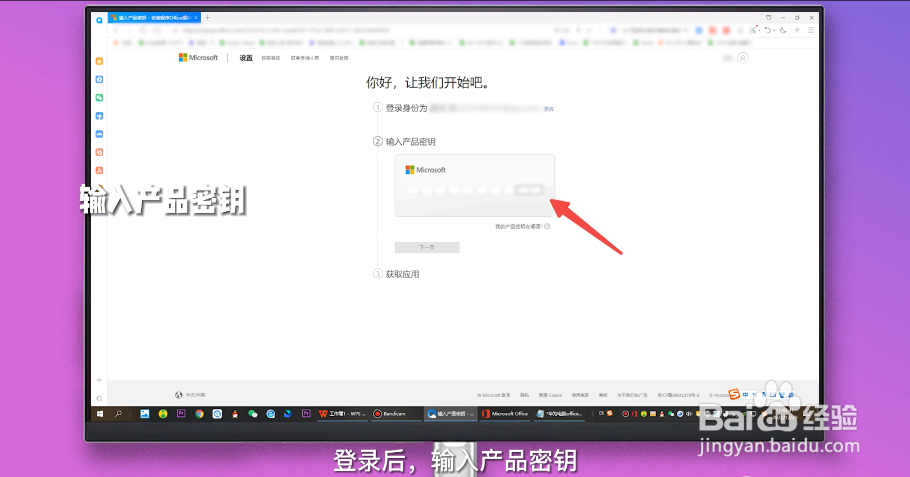910x477 pixels.
Task: Open 提供反馈 header link
Action: (x=339, y=58)
